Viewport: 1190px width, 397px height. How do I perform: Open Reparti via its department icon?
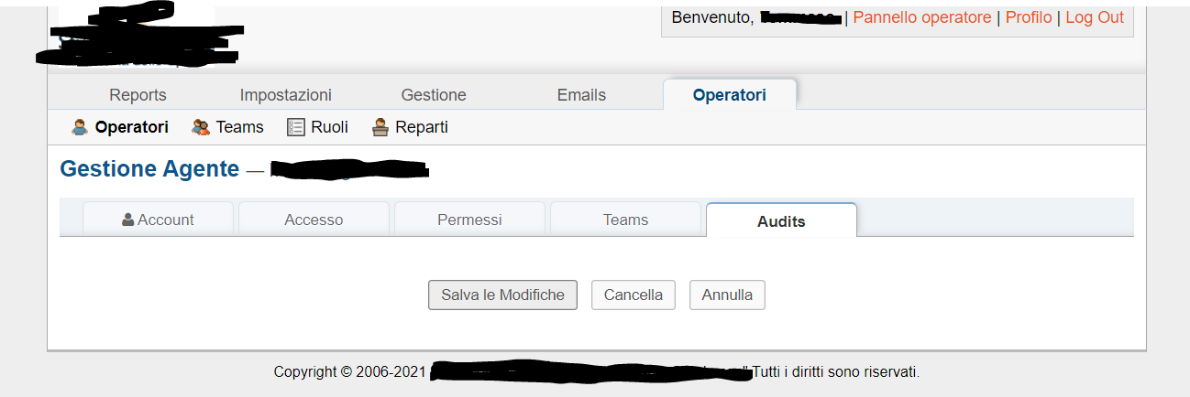[x=380, y=127]
